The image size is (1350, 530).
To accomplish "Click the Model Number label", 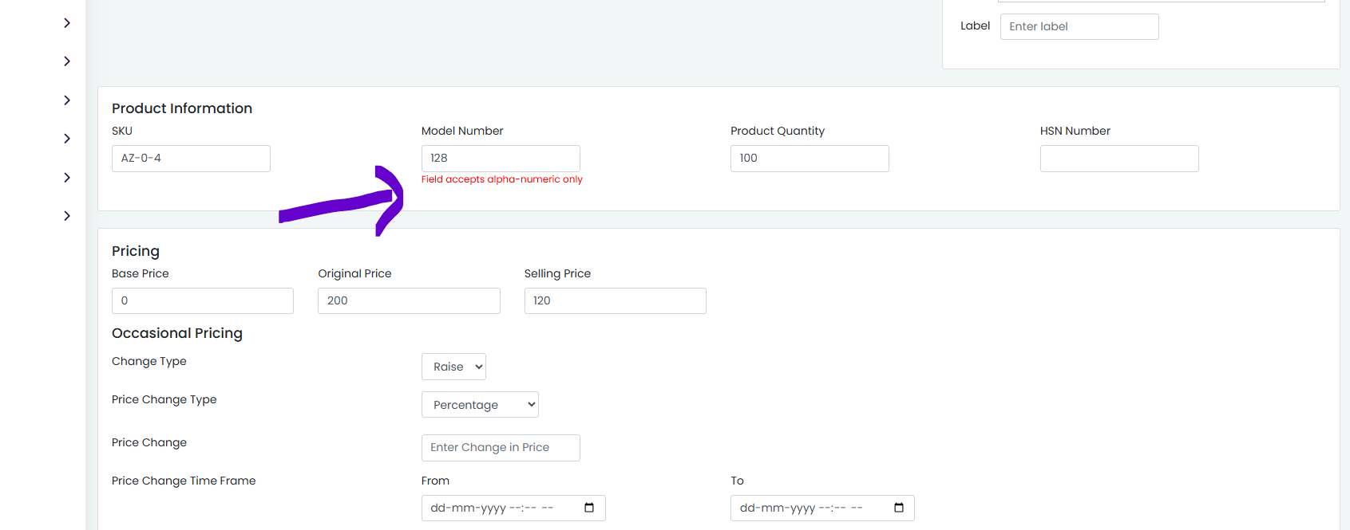I will pyautogui.click(x=462, y=131).
